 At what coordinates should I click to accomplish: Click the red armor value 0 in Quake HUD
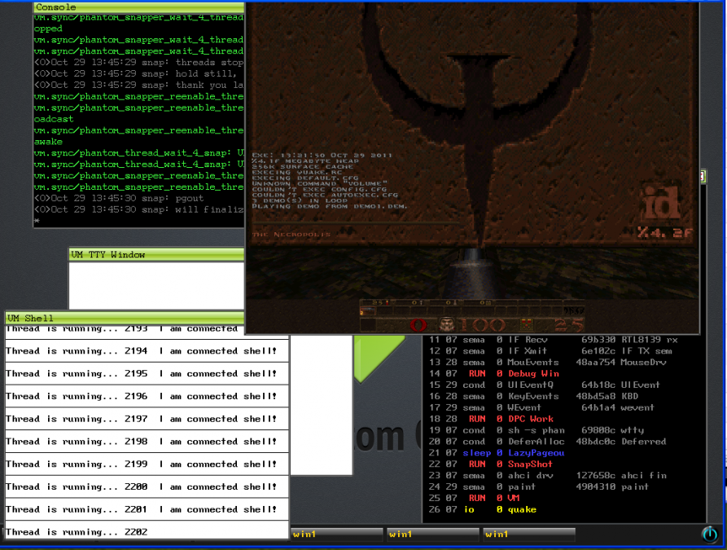[418, 325]
